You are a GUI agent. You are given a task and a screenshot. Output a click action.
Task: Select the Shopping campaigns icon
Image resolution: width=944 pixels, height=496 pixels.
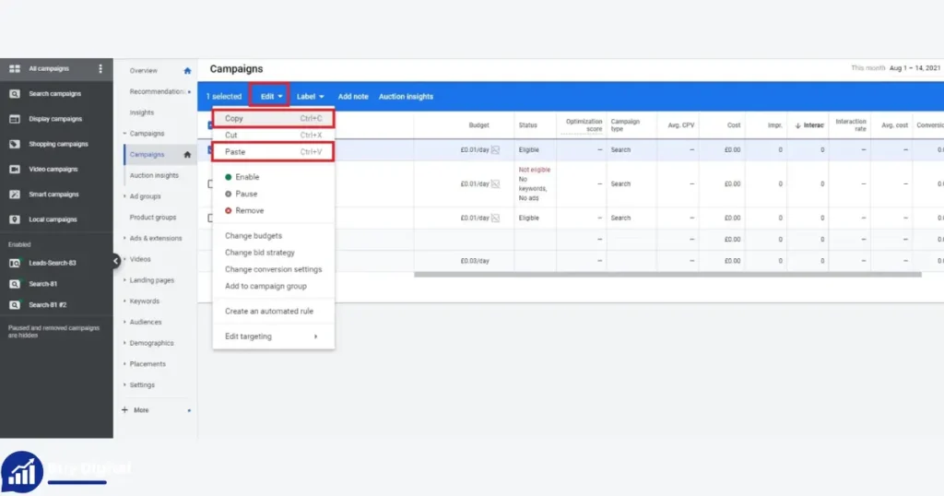[x=15, y=145]
